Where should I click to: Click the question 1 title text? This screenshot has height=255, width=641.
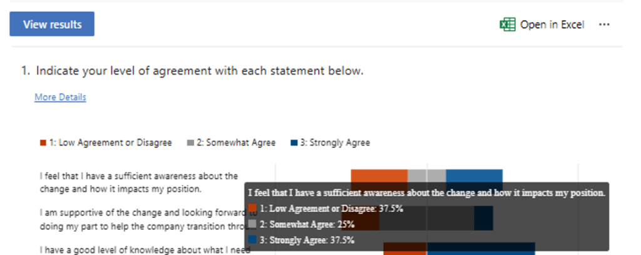(x=199, y=71)
